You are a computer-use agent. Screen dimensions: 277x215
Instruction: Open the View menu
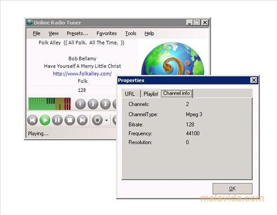pos(53,33)
